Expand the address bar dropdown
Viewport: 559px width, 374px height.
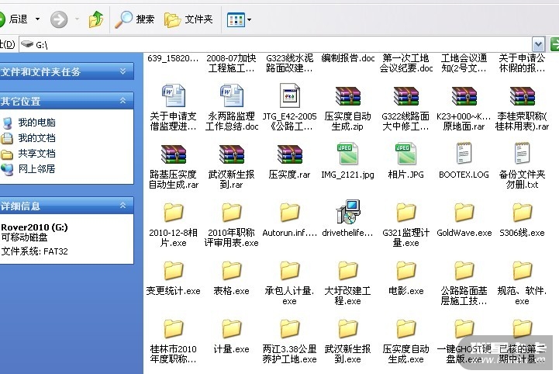tap(539, 44)
